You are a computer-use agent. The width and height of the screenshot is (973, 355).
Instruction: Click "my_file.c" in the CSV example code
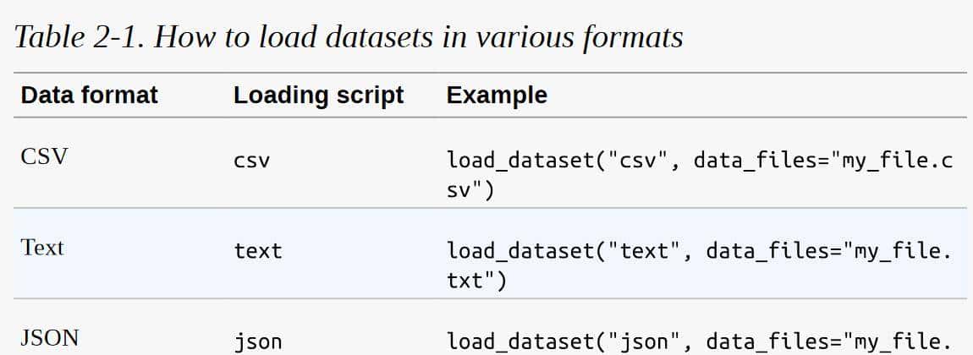pos(896,160)
